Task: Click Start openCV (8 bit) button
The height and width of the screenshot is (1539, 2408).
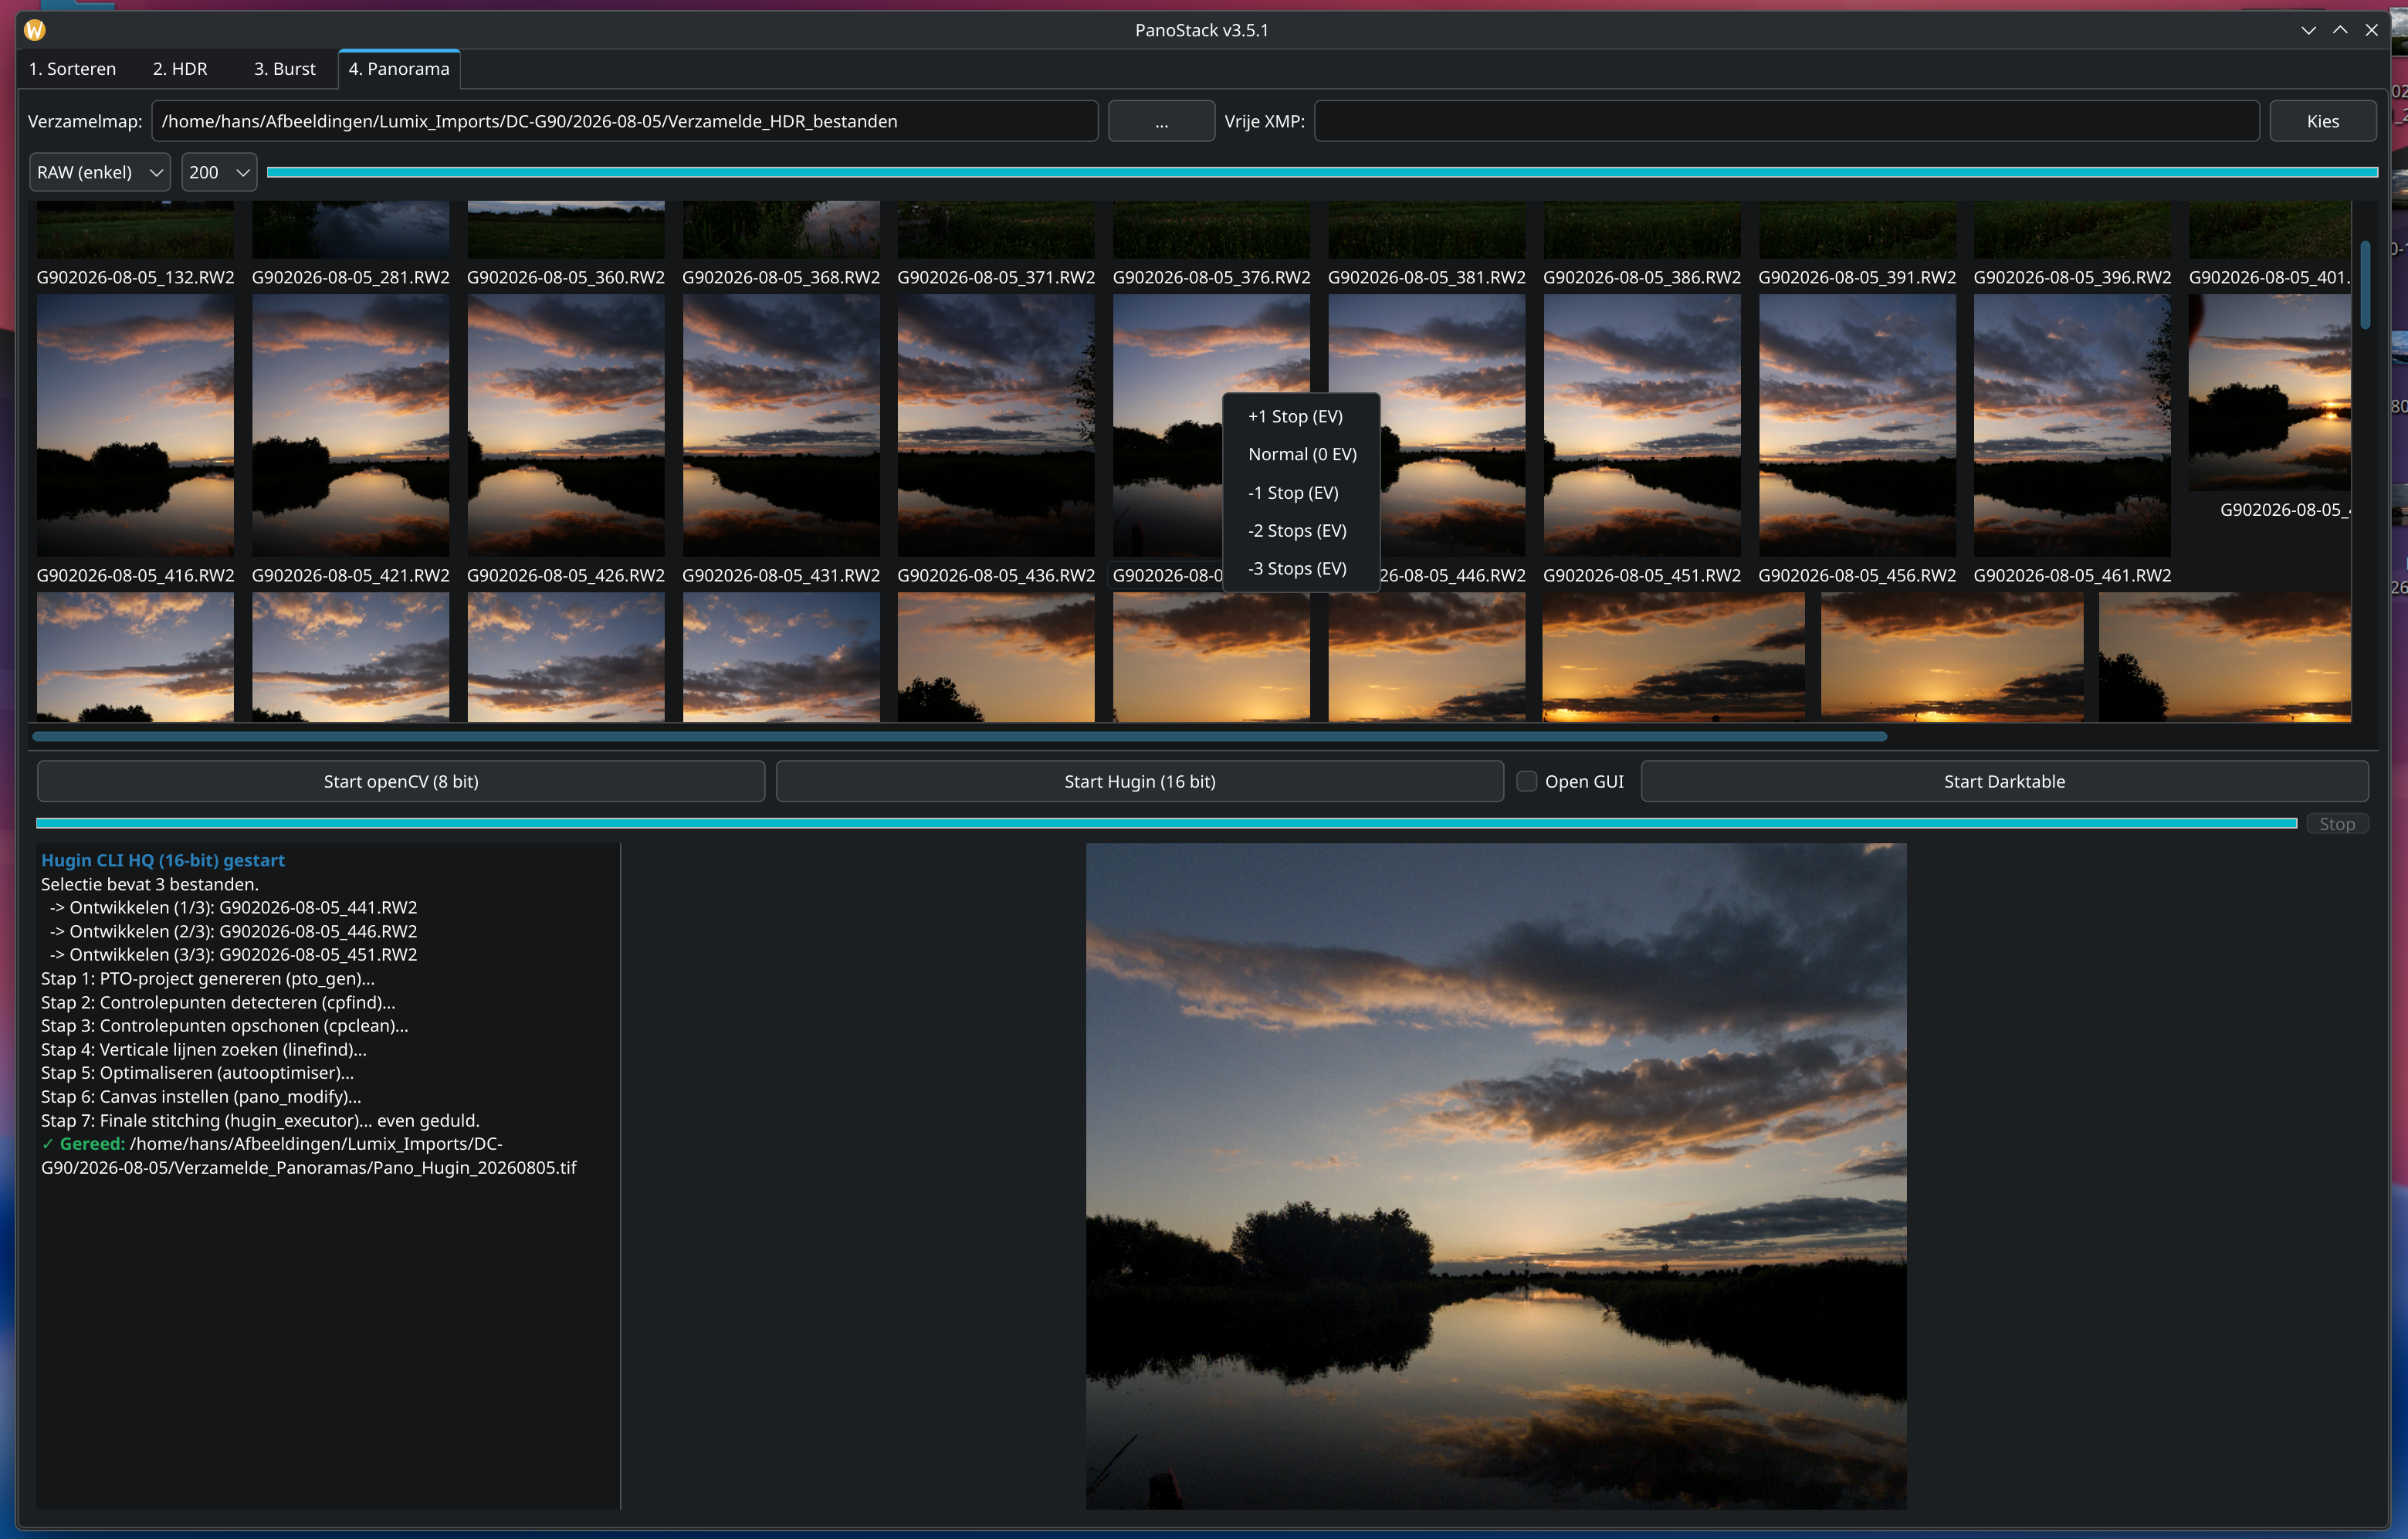Action: click(401, 781)
